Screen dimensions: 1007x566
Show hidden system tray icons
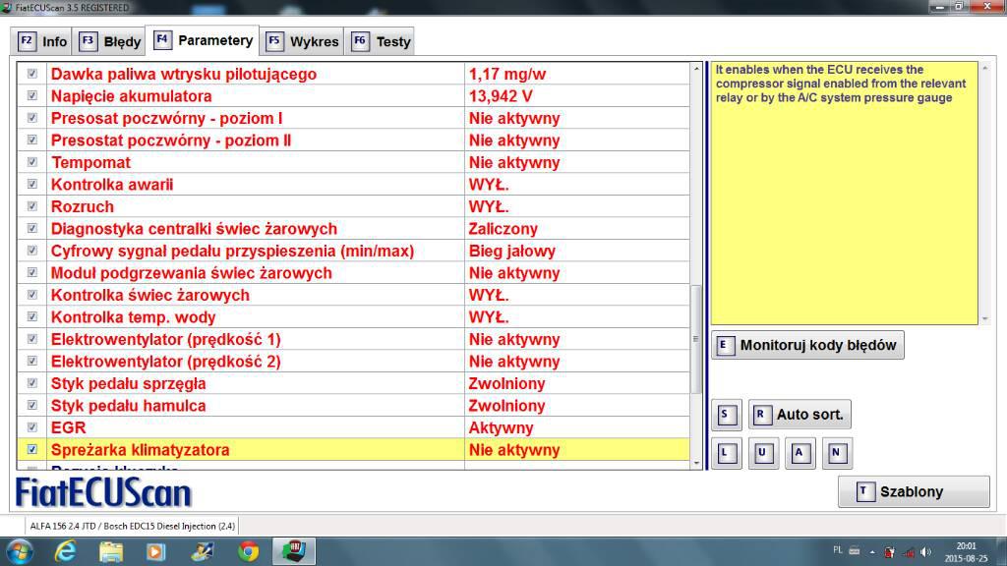click(x=872, y=552)
